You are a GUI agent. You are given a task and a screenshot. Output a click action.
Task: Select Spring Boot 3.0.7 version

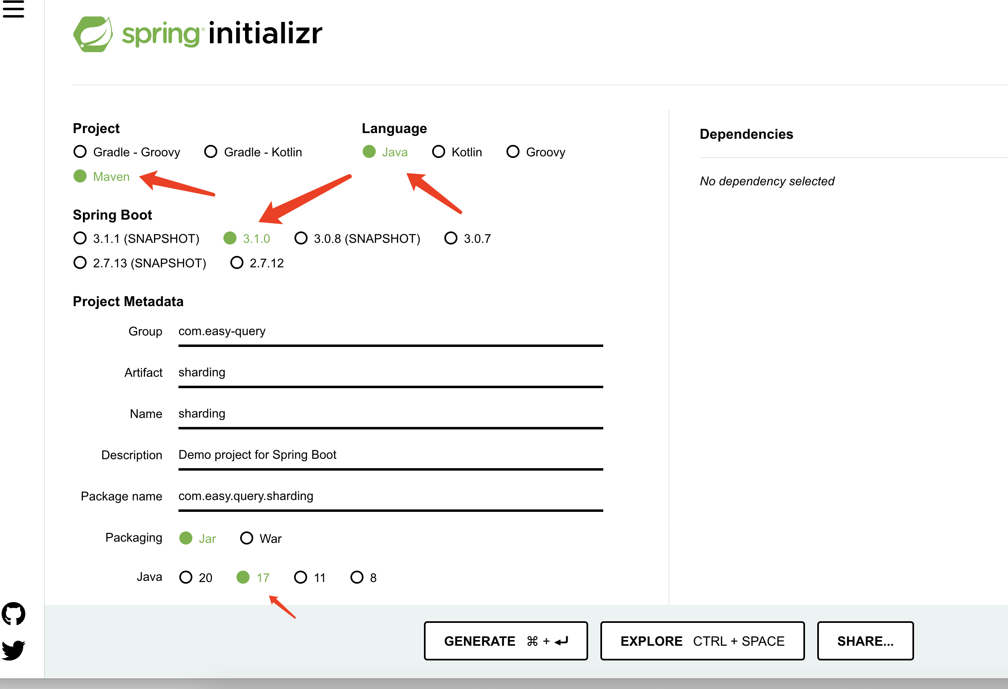pos(450,238)
